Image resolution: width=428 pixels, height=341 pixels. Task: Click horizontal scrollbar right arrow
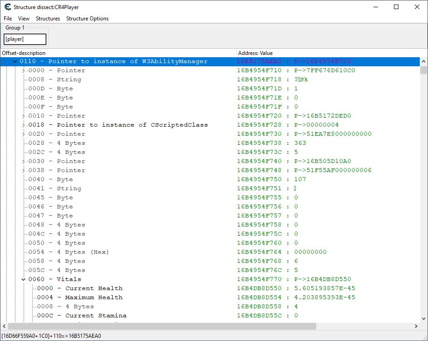coord(416,326)
